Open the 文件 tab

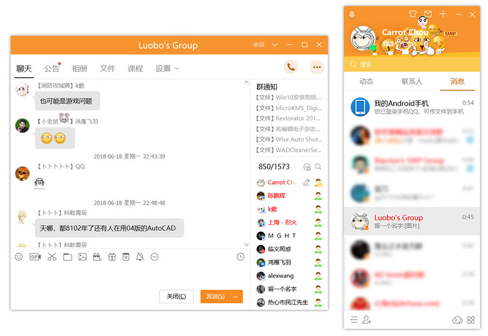[x=107, y=69]
